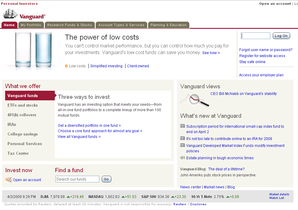Click the Personal Investors heading text
298x210 pixels.
click(x=19, y=4)
